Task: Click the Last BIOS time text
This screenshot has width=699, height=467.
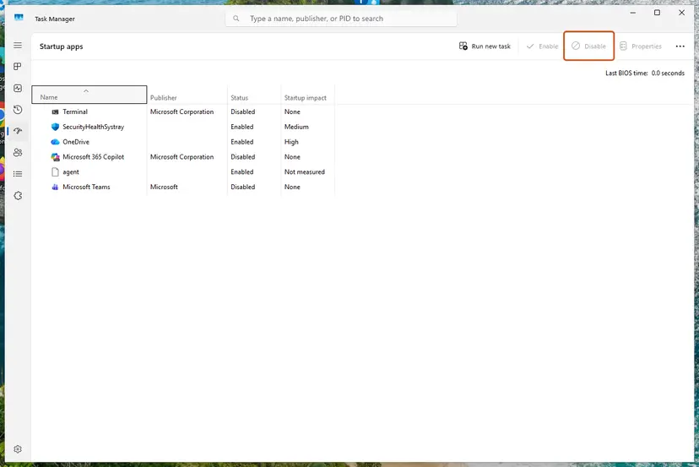Action: coord(645,73)
